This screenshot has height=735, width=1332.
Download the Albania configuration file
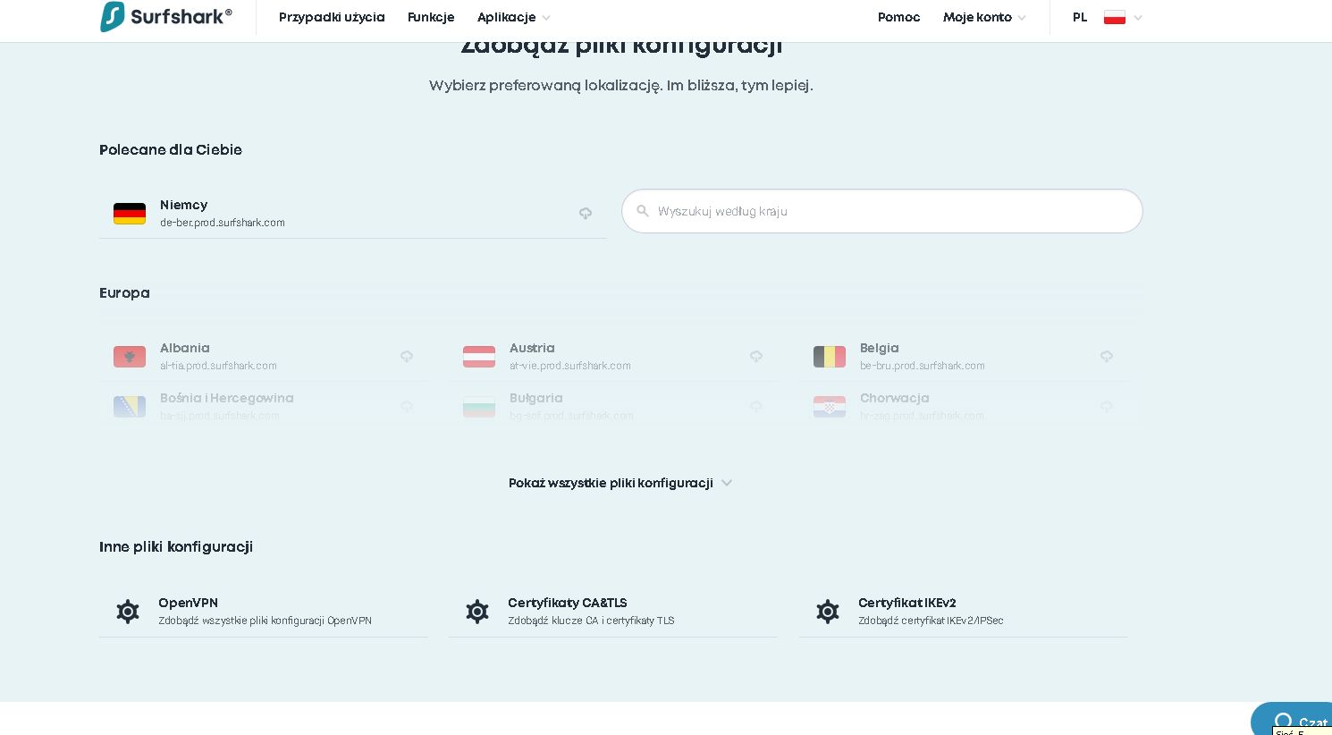tap(407, 356)
